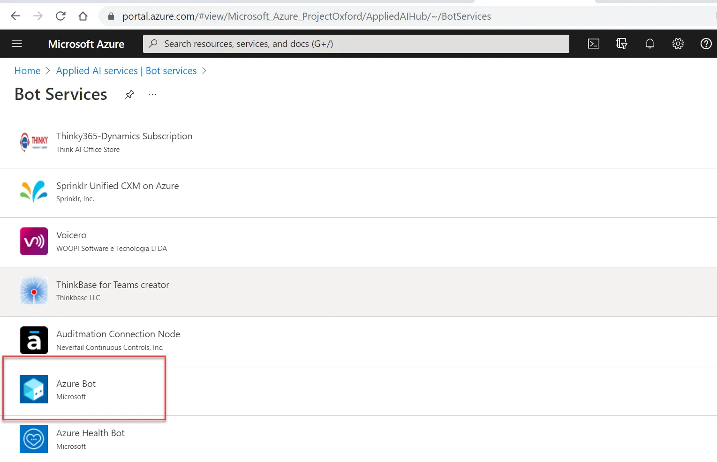Select Auditmation Connection Node
Viewport: 717px width, 462px height.
118,334
